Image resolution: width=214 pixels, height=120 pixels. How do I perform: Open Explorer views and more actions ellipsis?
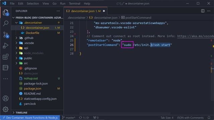58,11
